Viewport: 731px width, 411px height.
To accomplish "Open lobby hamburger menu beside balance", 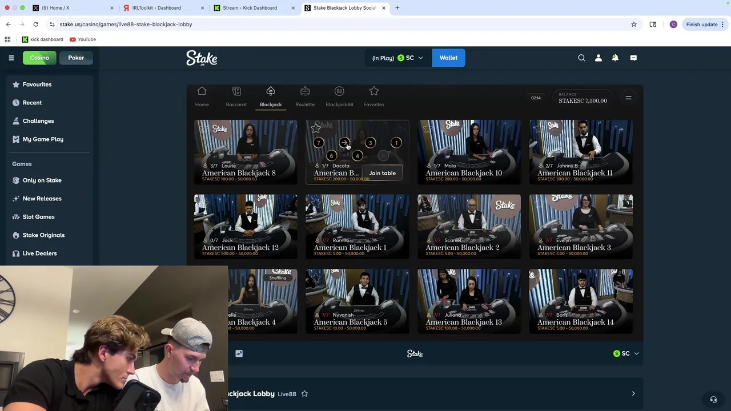I will [x=628, y=98].
